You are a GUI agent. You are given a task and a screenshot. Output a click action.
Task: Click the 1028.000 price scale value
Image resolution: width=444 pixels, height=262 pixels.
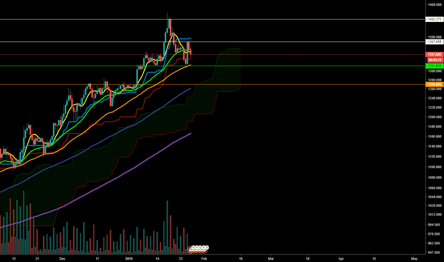tap(435, 206)
